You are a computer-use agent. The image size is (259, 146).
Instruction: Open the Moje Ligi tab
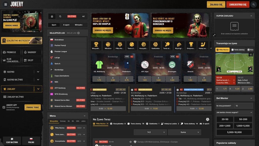coord(73,33)
